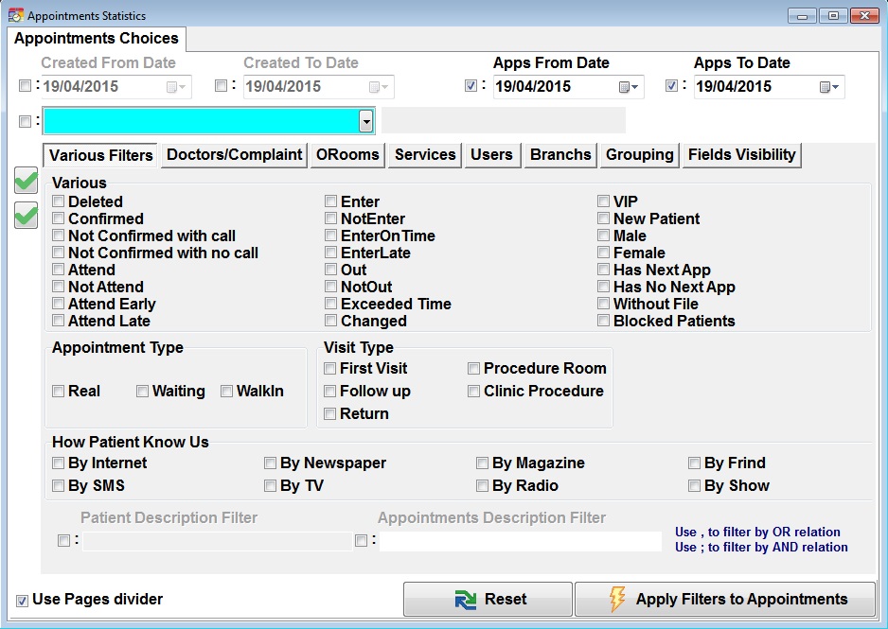Screen dimensions: 888x629
Task: Switch to the Doctors/Complaint tab
Action: pyautogui.click(x=235, y=155)
